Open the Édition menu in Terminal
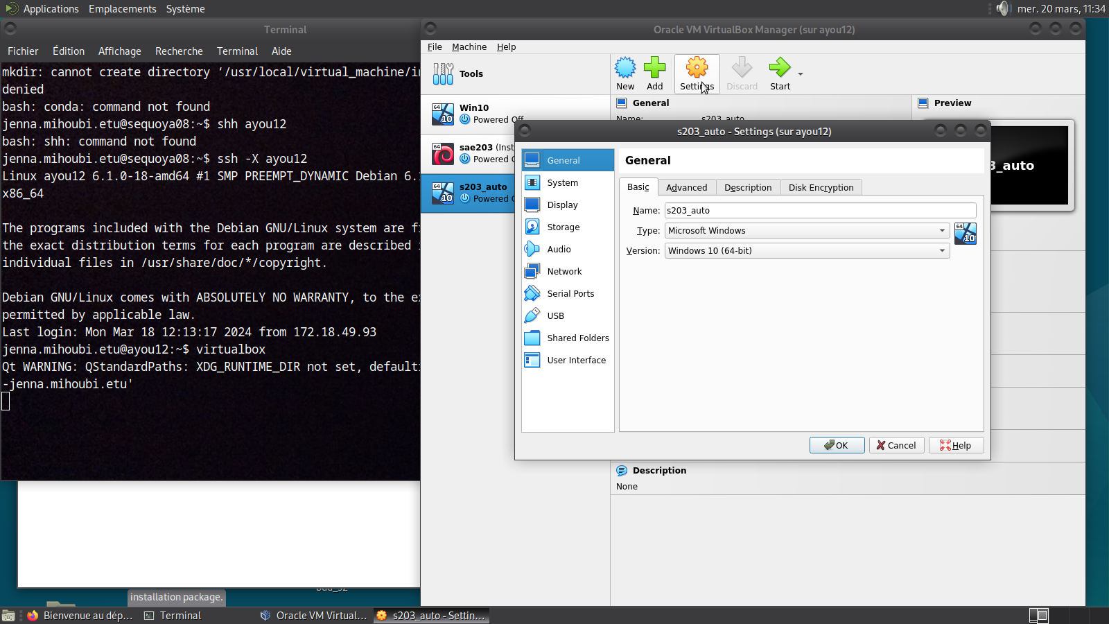Screen dimensions: 1109x624 point(69,51)
